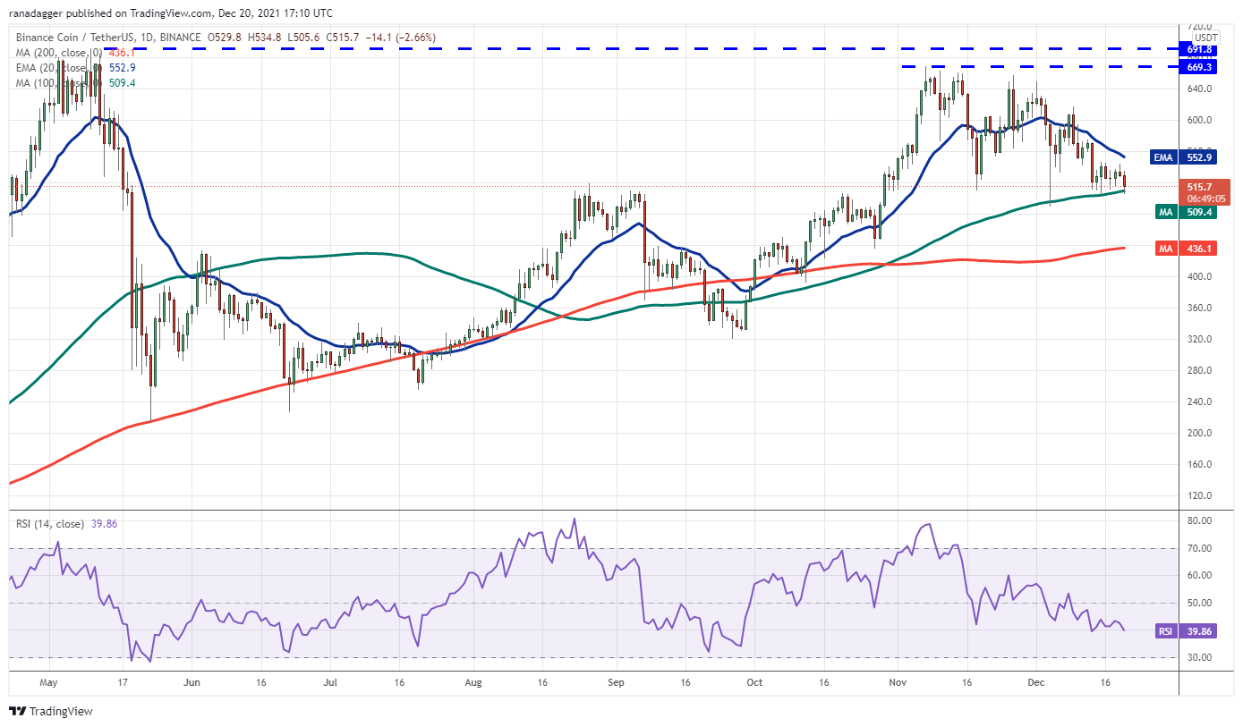Click the Jun label on the time axis
Screen dimensions: 1243x727
pyautogui.click(x=191, y=681)
